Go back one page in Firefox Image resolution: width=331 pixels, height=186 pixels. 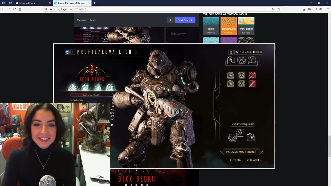pyautogui.click(x=3, y=9)
